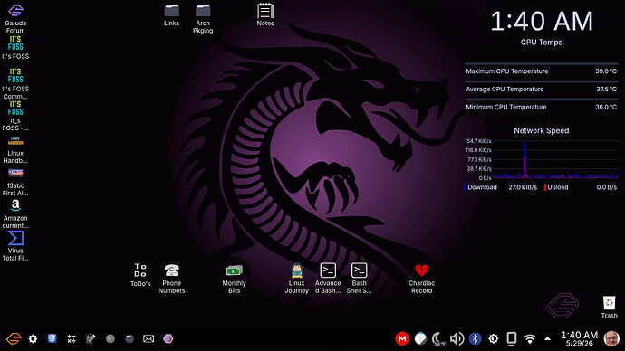This screenshot has width=625, height=351.
Task: Open the red MEGA tray icon
Action: click(x=402, y=338)
